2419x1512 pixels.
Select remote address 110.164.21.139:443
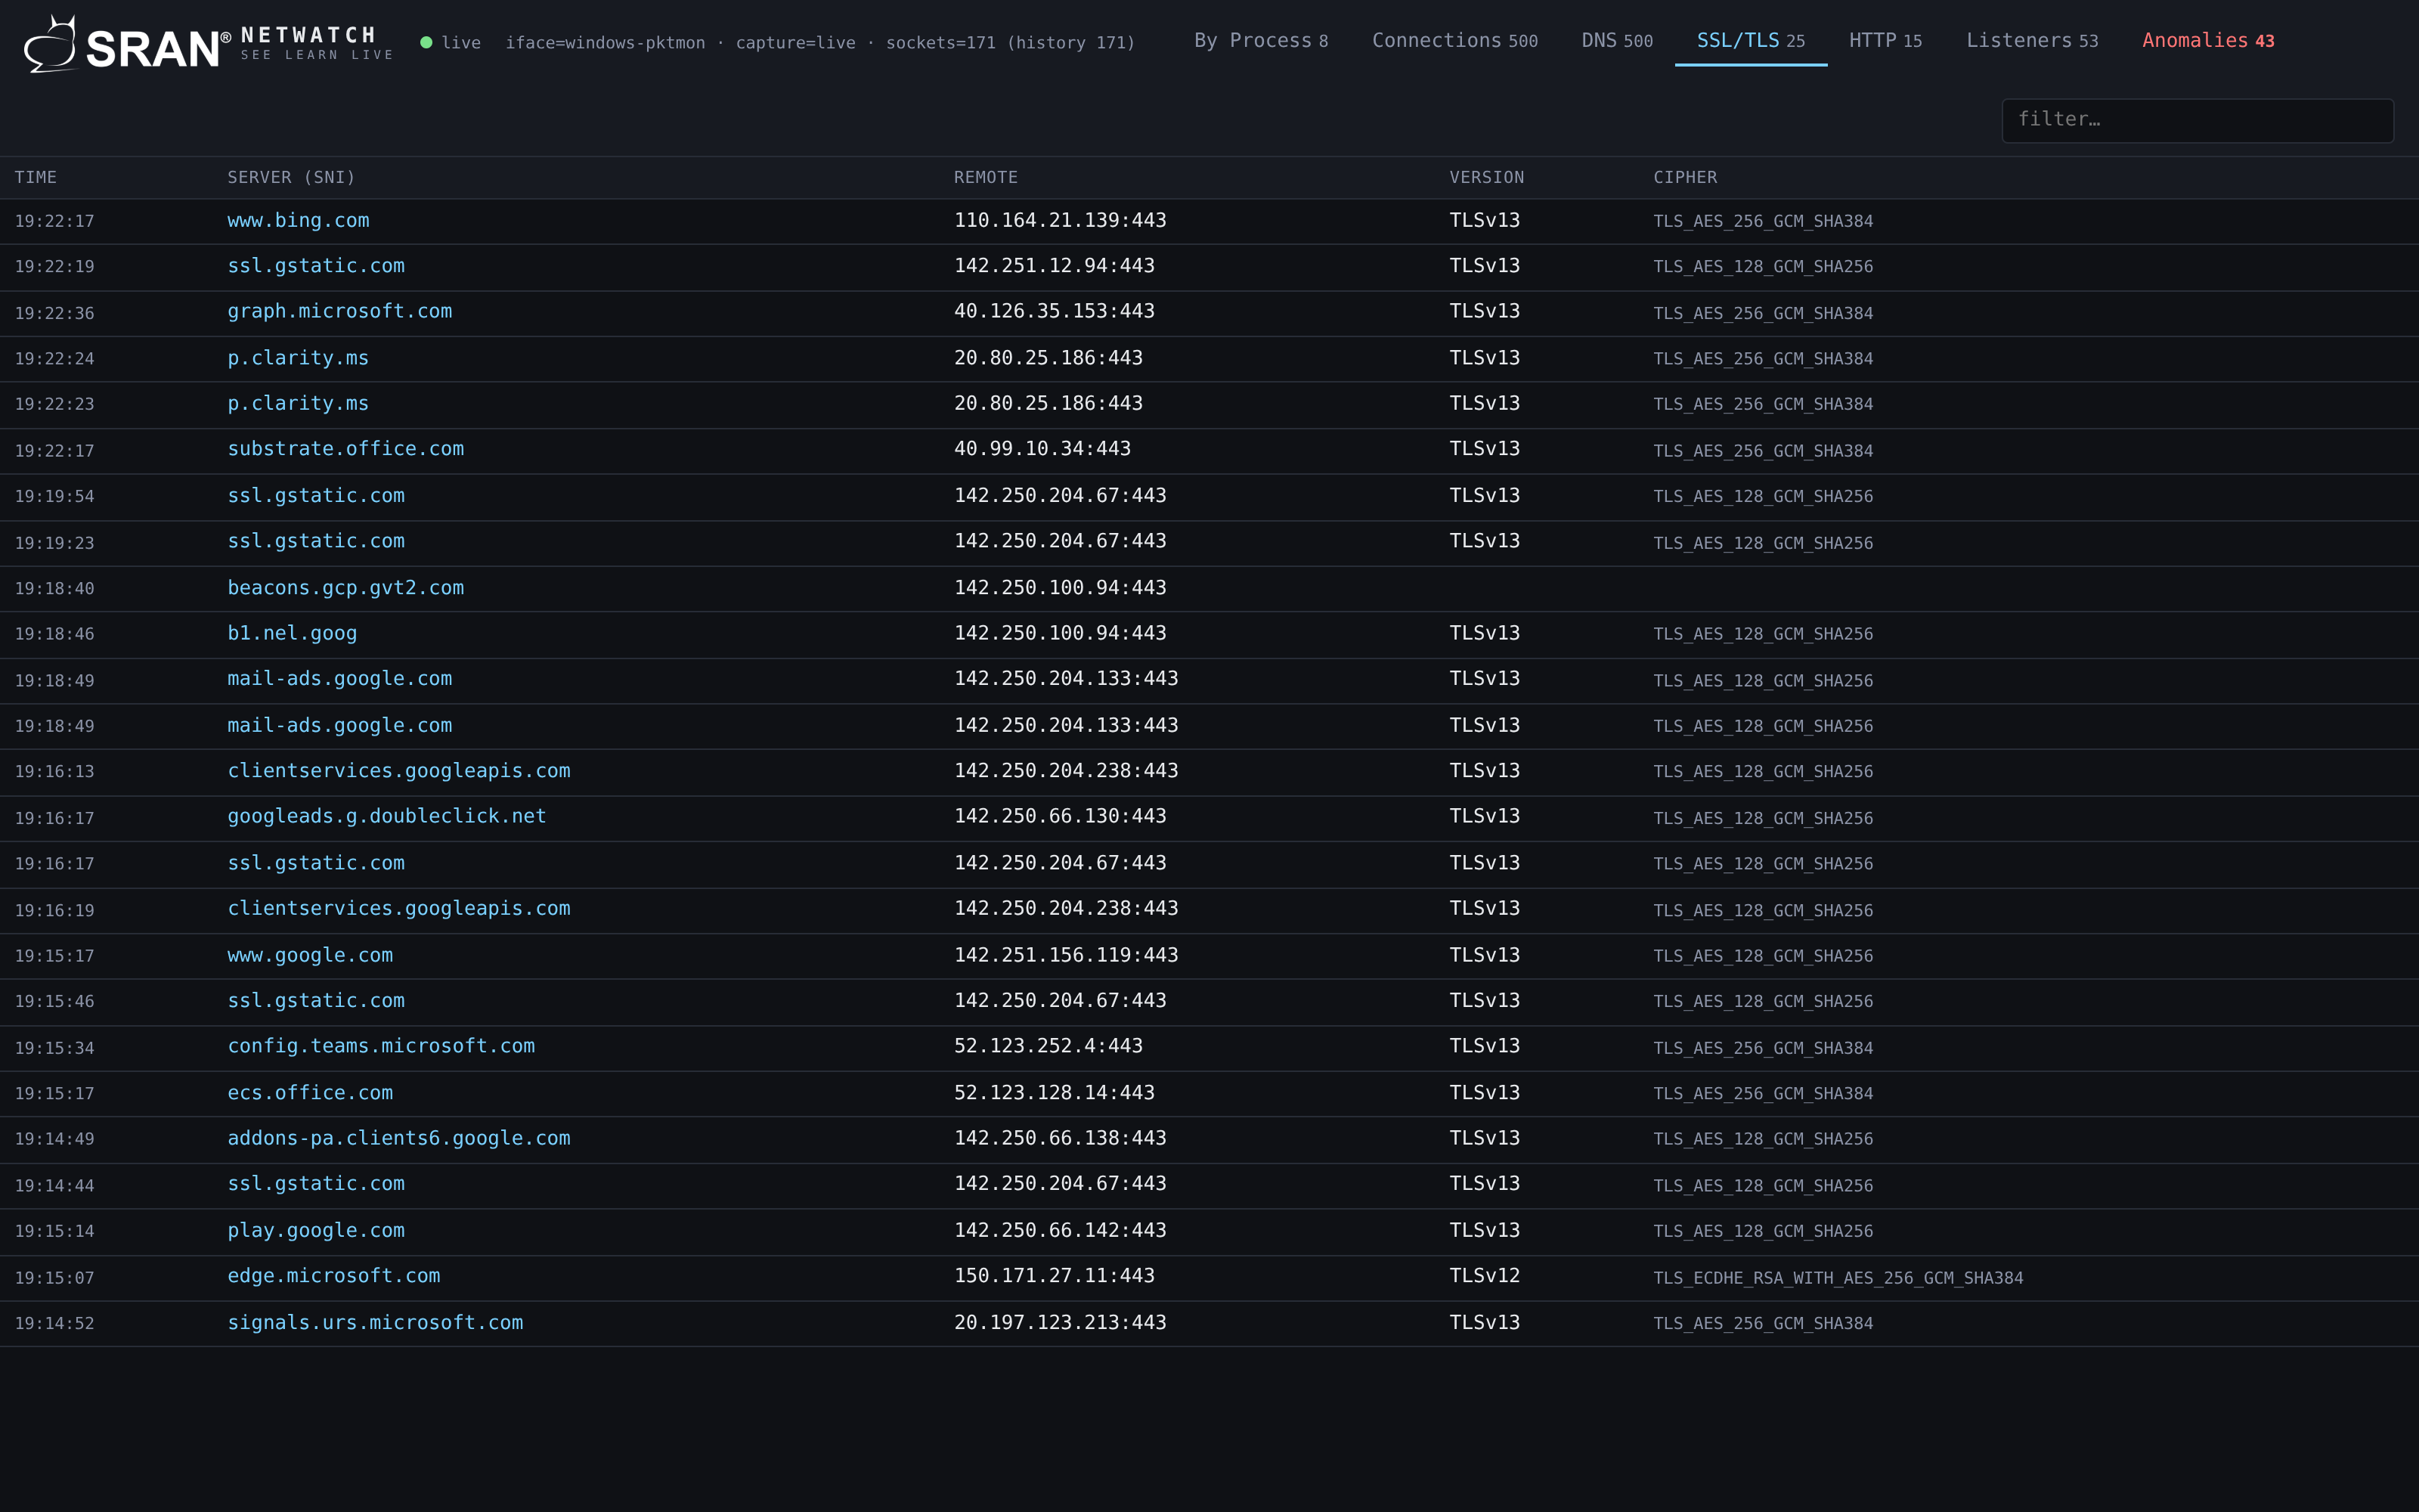1060,221
